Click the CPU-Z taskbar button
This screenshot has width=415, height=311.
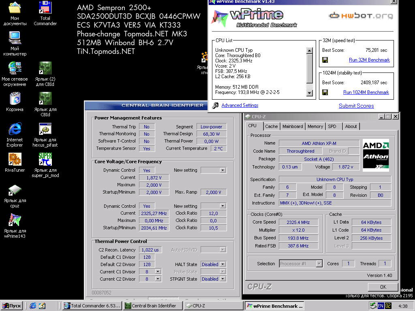coord(213,306)
